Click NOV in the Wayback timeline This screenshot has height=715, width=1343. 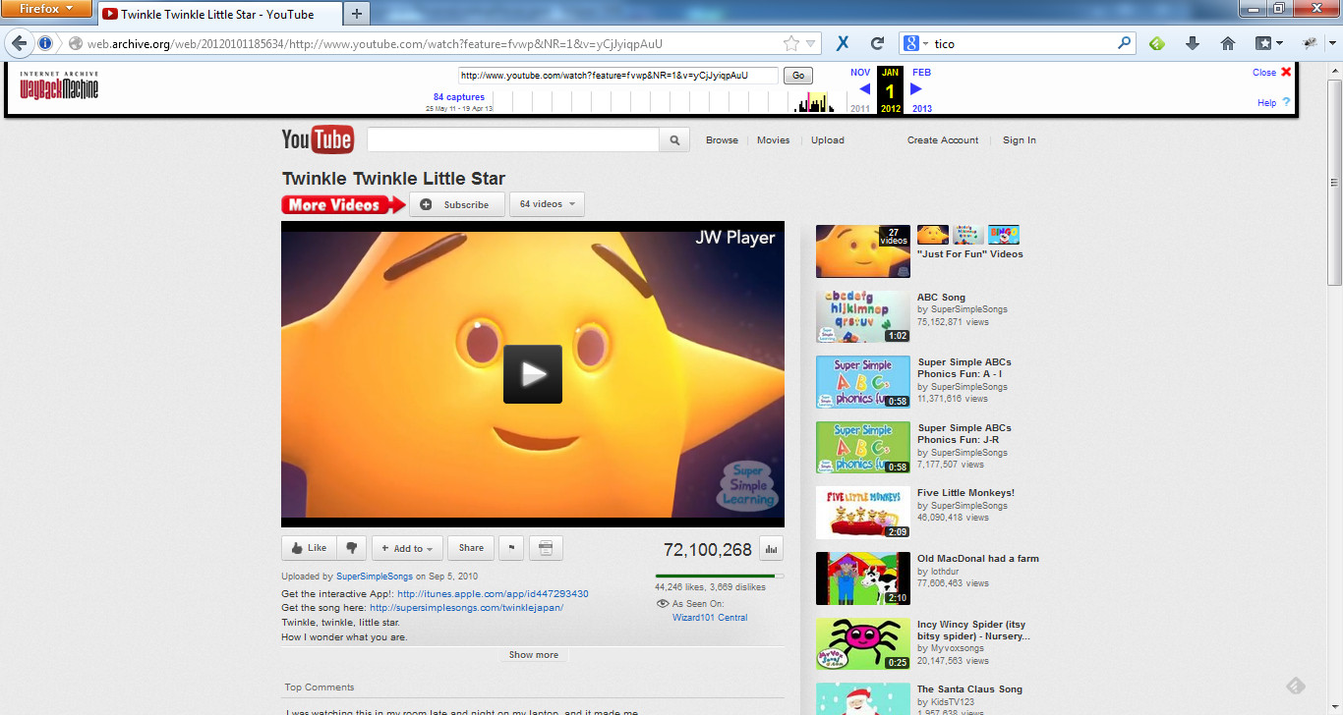[860, 73]
